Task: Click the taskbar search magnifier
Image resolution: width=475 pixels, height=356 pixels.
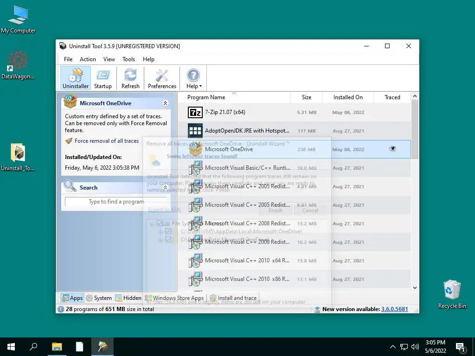Action: (x=33, y=347)
